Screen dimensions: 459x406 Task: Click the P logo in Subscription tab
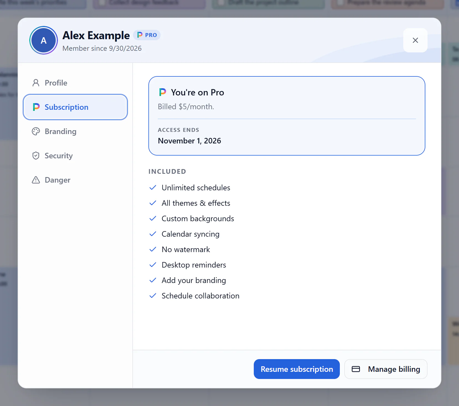[36, 107]
